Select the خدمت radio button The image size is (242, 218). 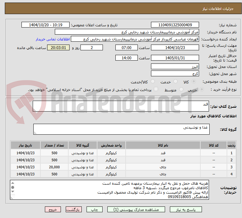[x=175, y=81]
